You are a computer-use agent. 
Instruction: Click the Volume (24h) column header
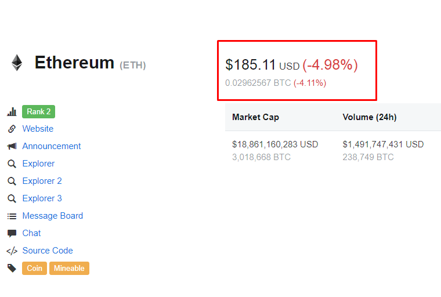click(370, 117)
